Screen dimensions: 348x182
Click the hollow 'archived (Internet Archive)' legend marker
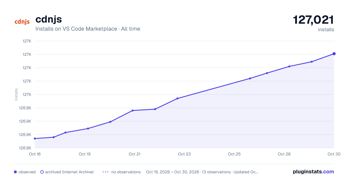click(x=42, y=172)
